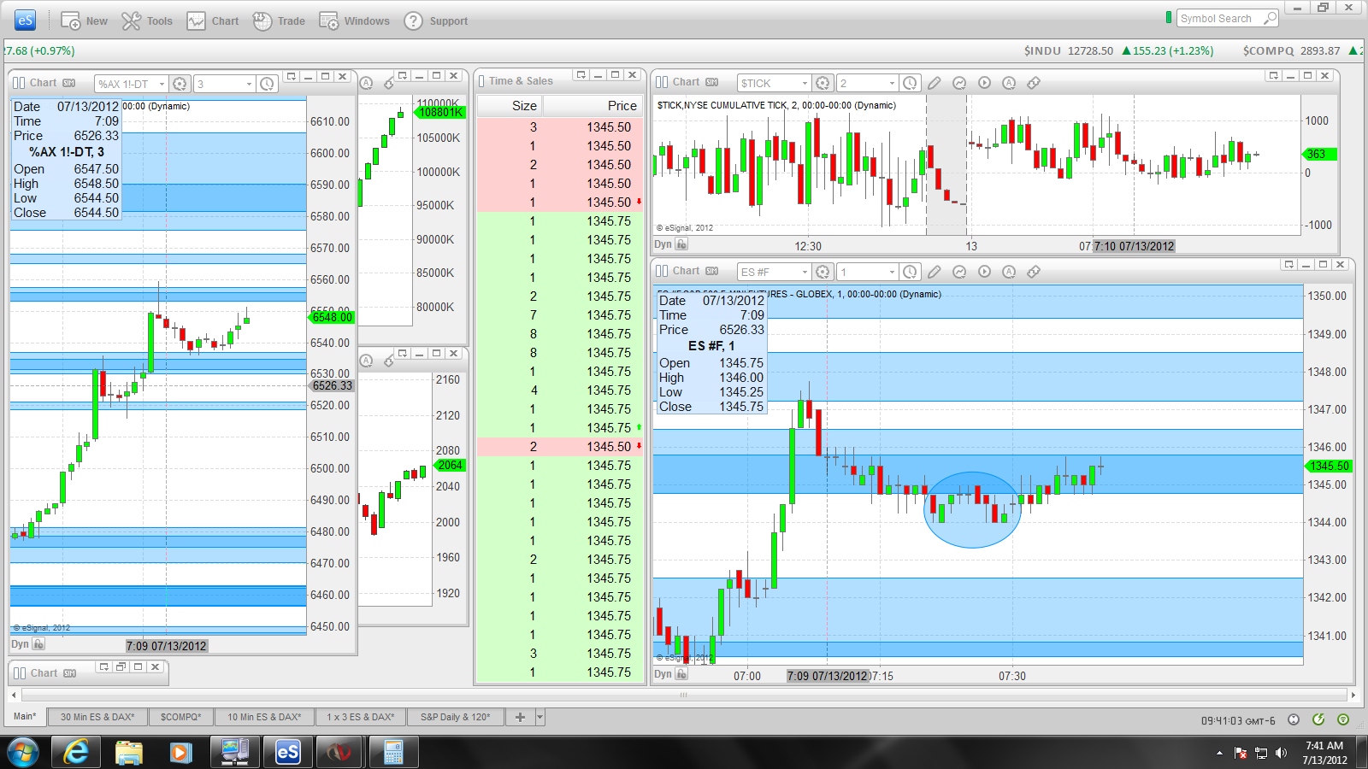The width and height of the screenshot is (1368, 769).
Task: Open symbol dropdown in $TICK chart
Action: [x=805, y=83]
